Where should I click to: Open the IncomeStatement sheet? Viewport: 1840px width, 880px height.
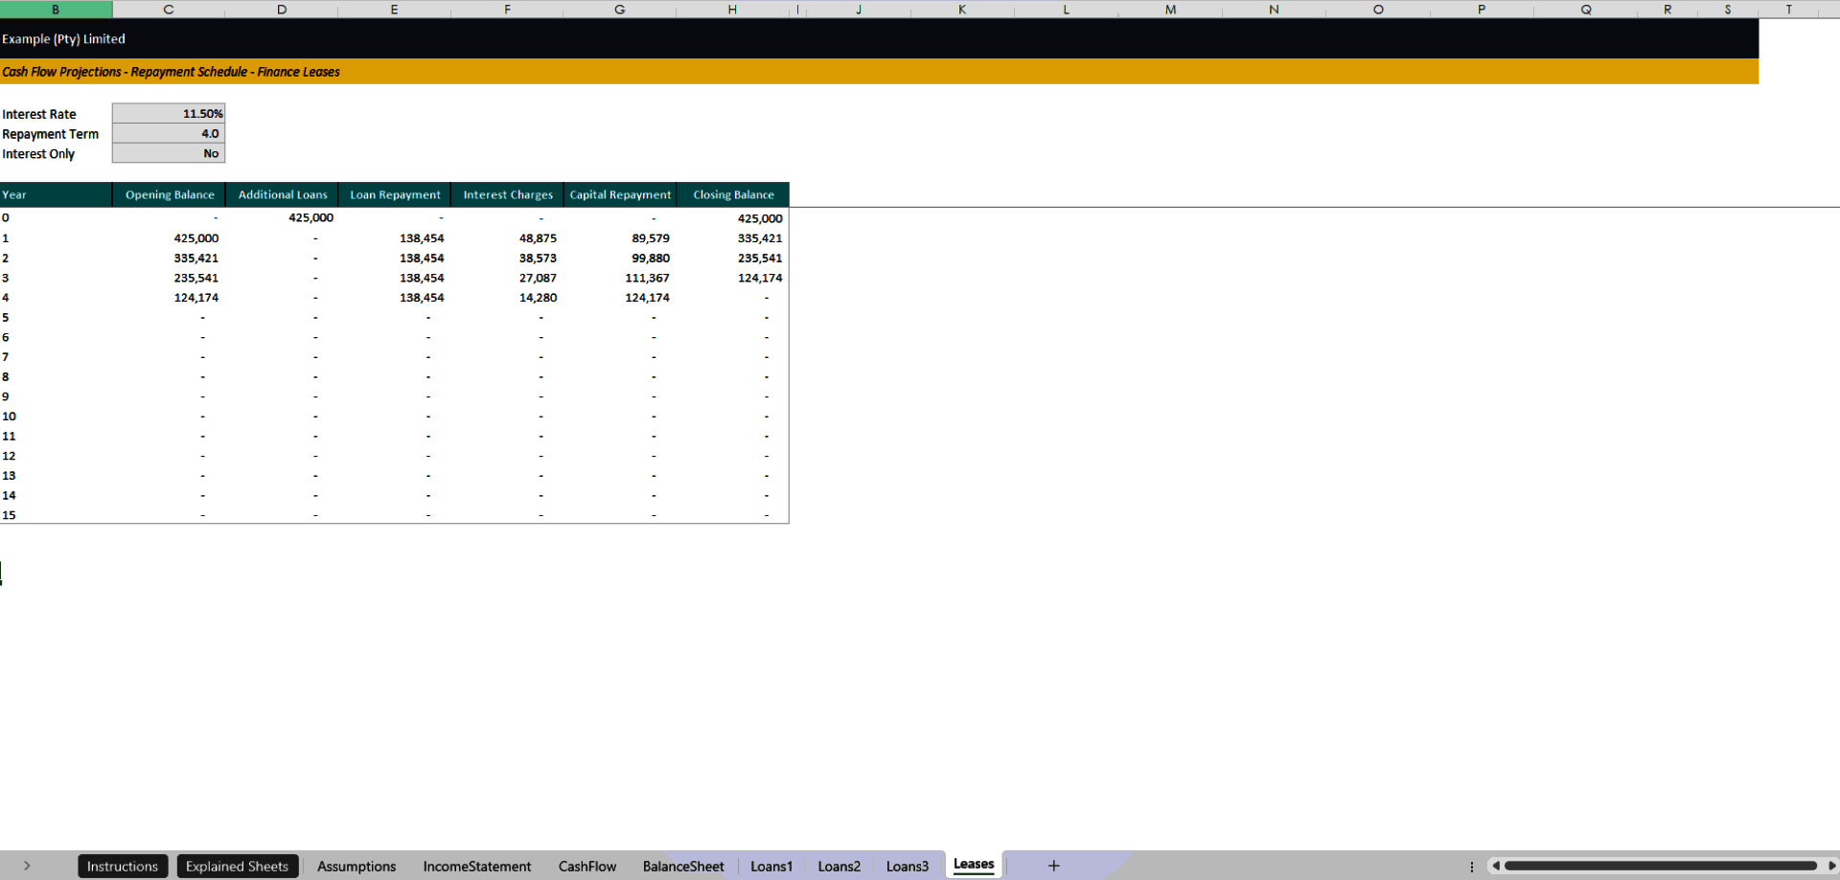[476, 866]
